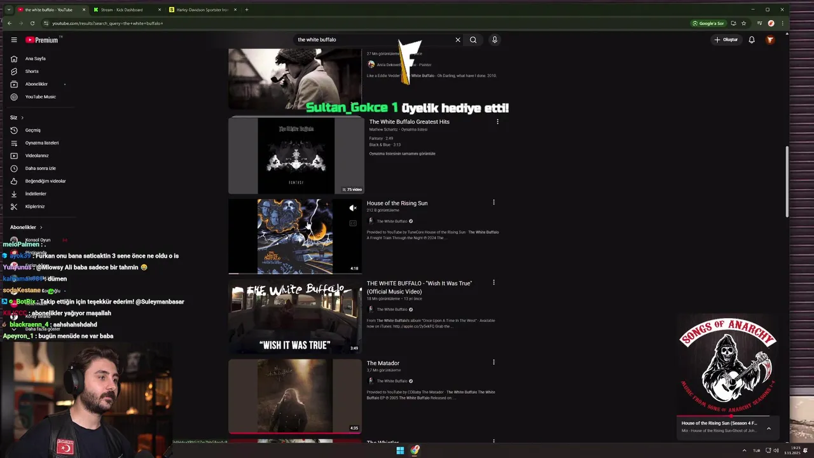
Task: Open YouTube Music in the sidebar
Action: (x=40, y=97)
